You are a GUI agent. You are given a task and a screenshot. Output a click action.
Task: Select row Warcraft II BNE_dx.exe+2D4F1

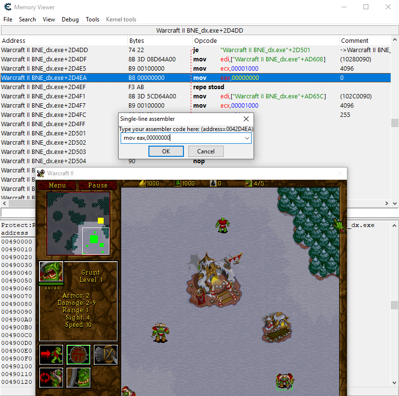point(196,96)
